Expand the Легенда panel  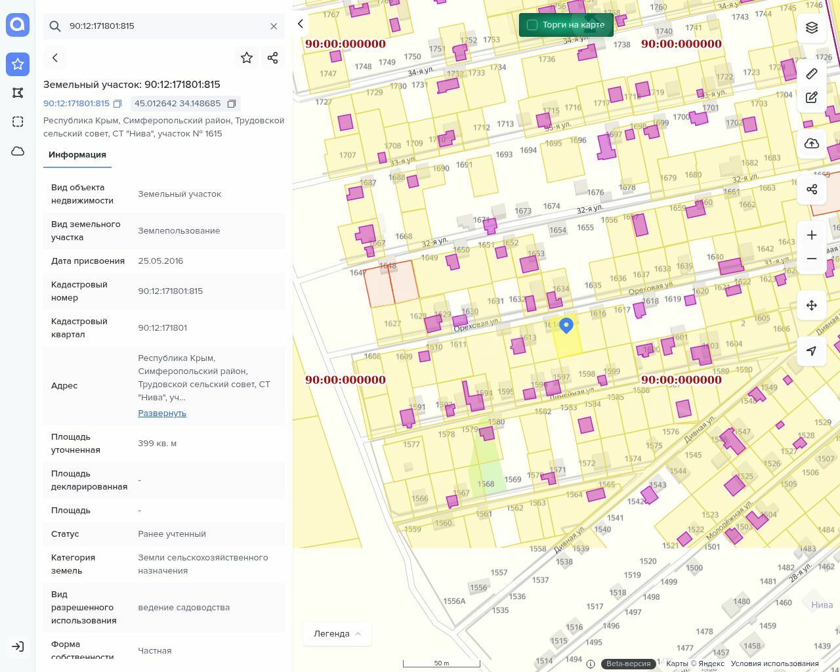[x=337, y=634]
